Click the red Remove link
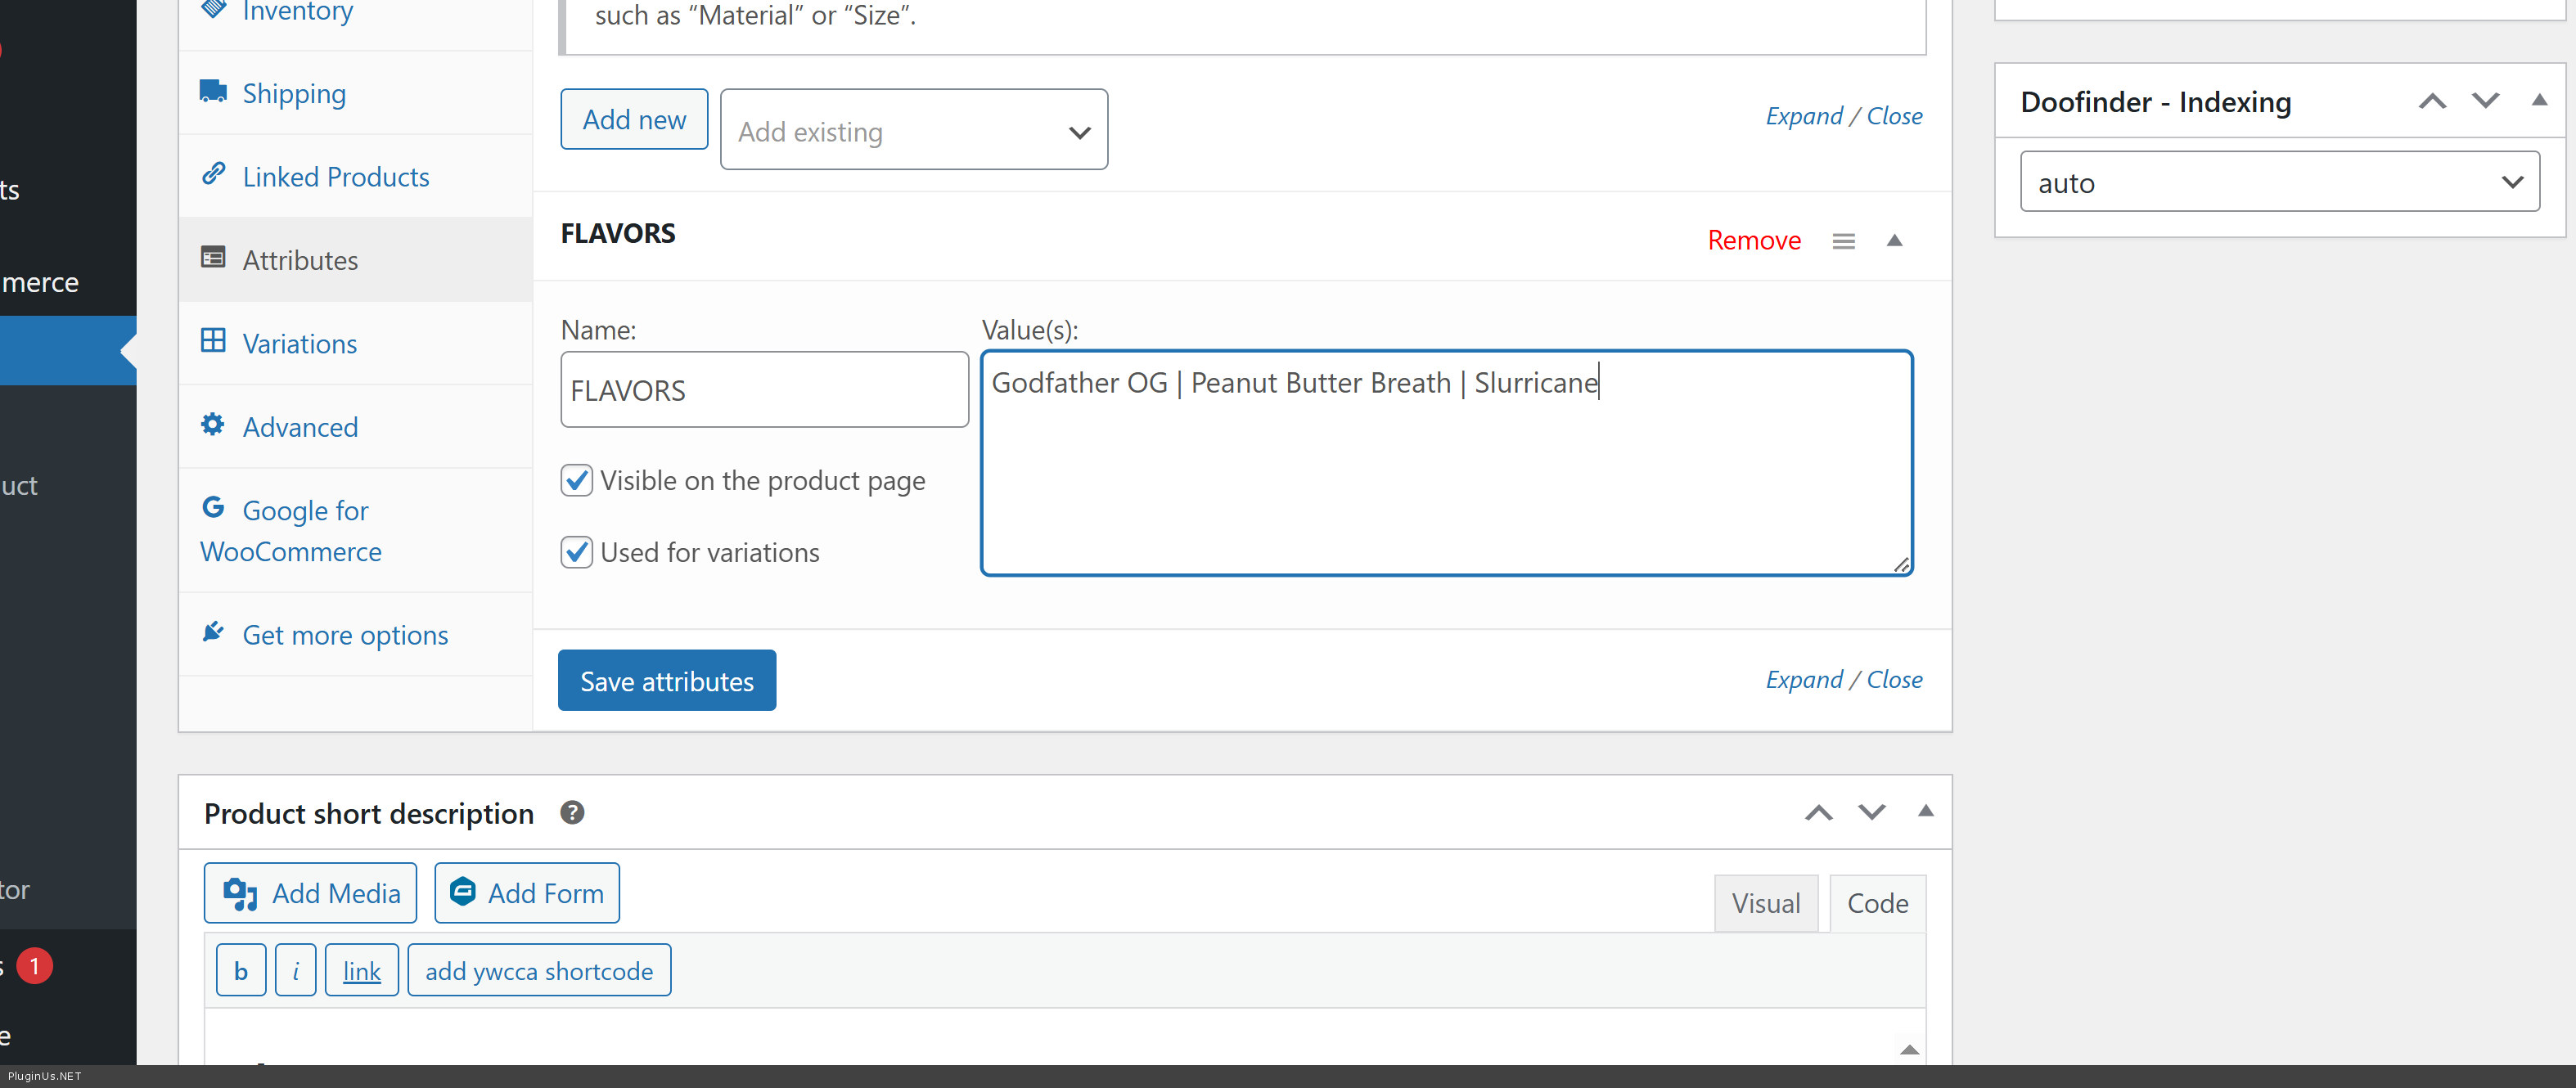Screen dimensions: 2576x1088 1753,240
